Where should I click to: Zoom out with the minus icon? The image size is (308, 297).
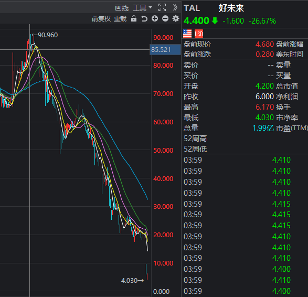tap(165, 19)
